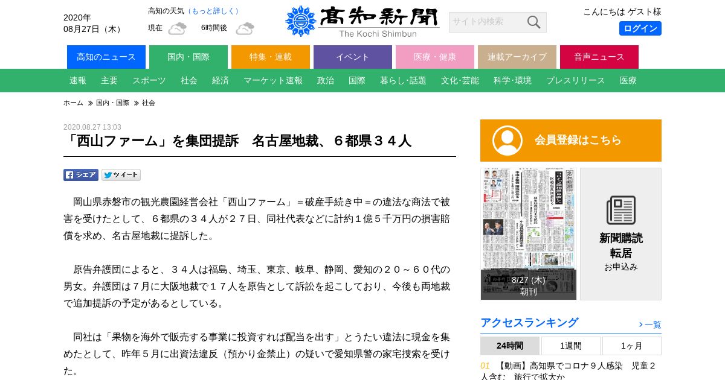Click the アクセスランキング heading
This screenshot has width=725, height=380.
529,323
